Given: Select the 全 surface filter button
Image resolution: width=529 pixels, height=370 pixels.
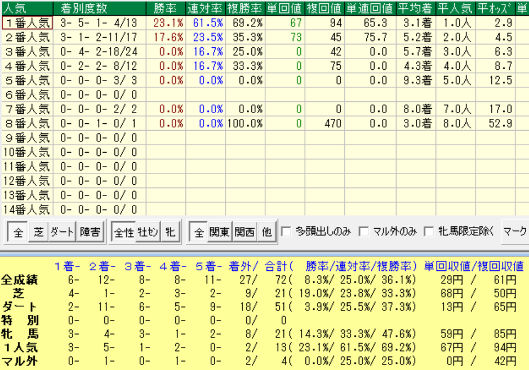Looking at the screenshot, I should [18, 231].
